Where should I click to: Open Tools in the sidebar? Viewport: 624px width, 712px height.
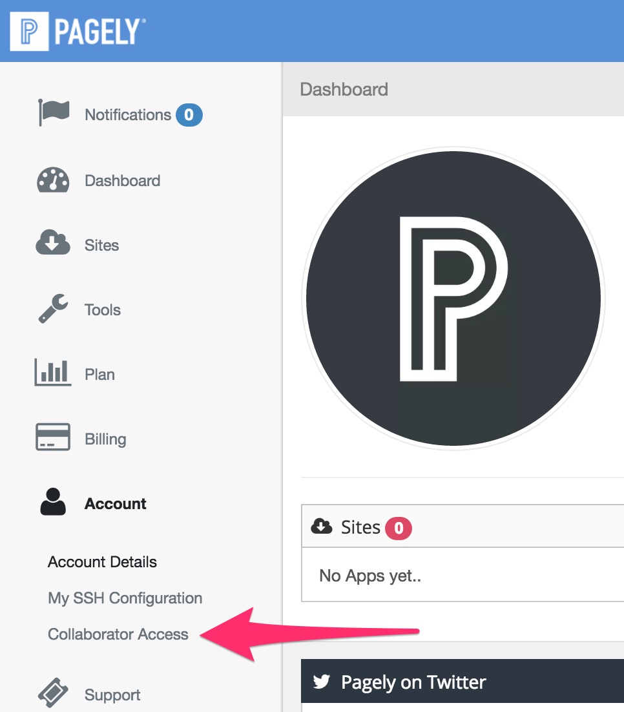(103, 309)
